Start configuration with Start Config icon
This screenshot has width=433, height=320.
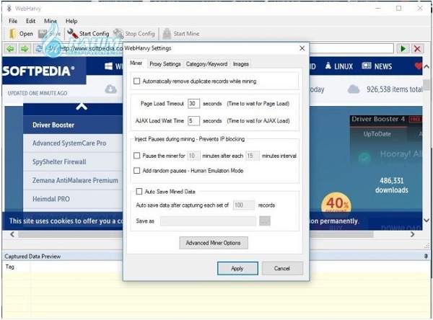point(73,34)
